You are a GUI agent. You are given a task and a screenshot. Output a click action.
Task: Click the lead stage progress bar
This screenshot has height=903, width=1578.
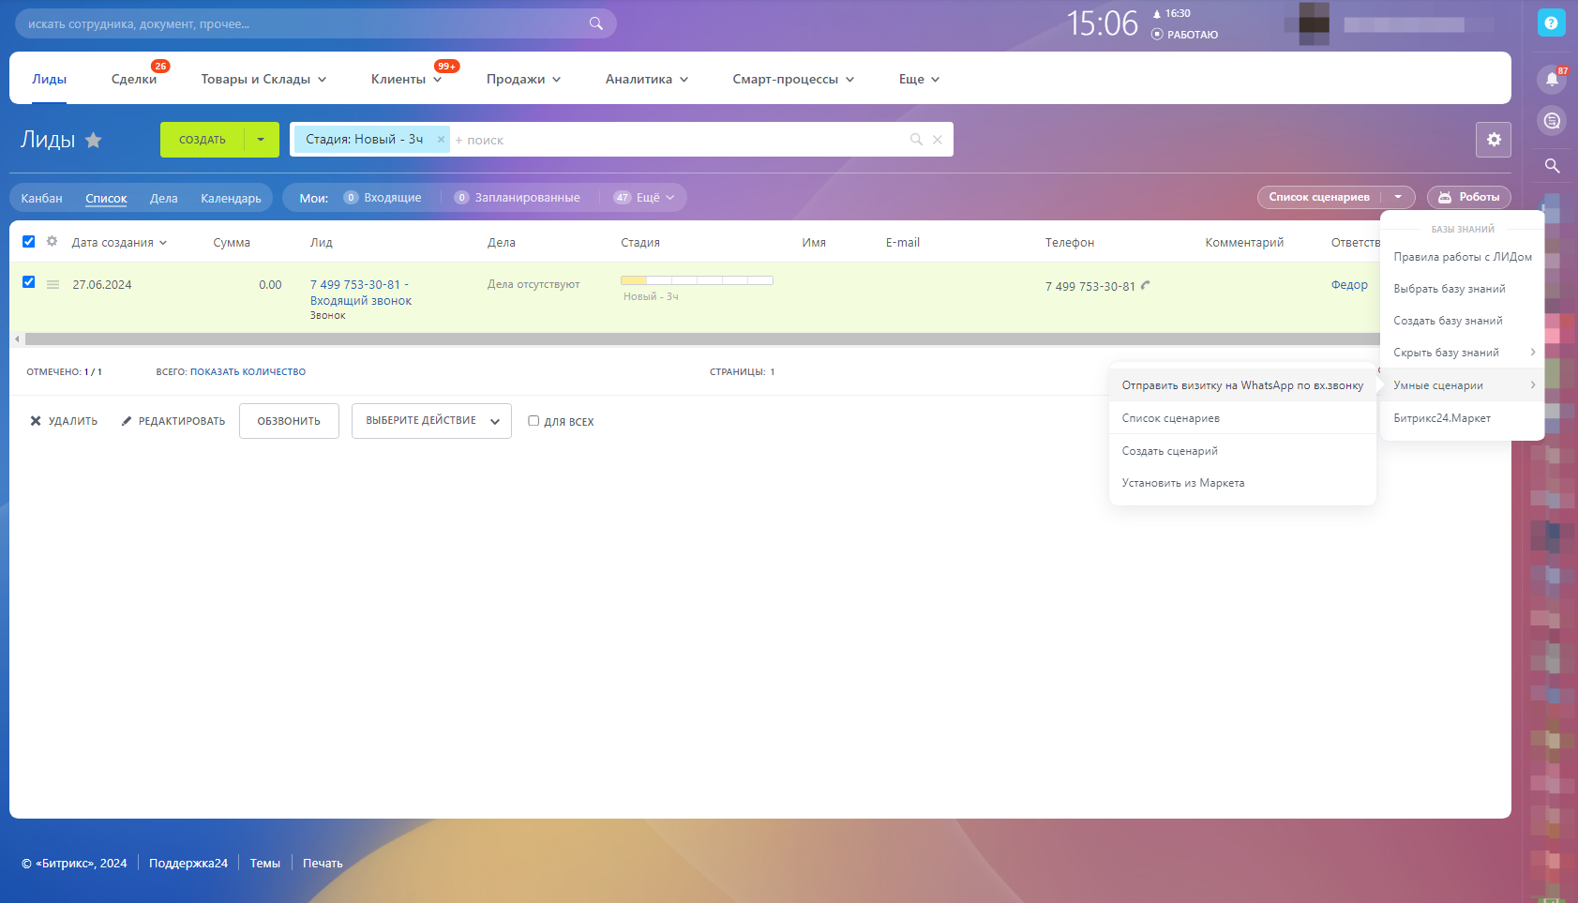click(x=696, y=280)
